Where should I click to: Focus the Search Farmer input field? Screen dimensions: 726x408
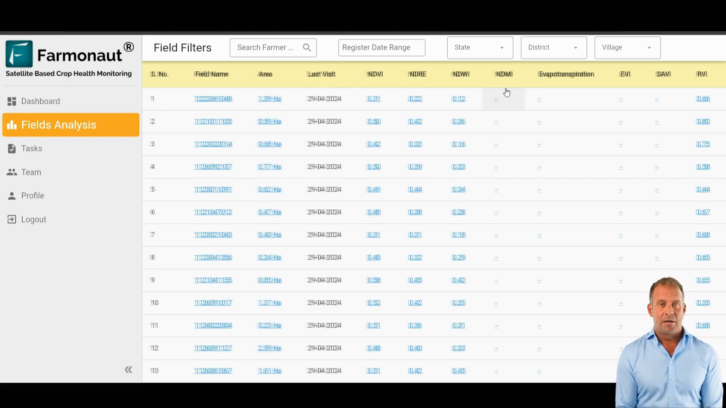tap(273, 48)
